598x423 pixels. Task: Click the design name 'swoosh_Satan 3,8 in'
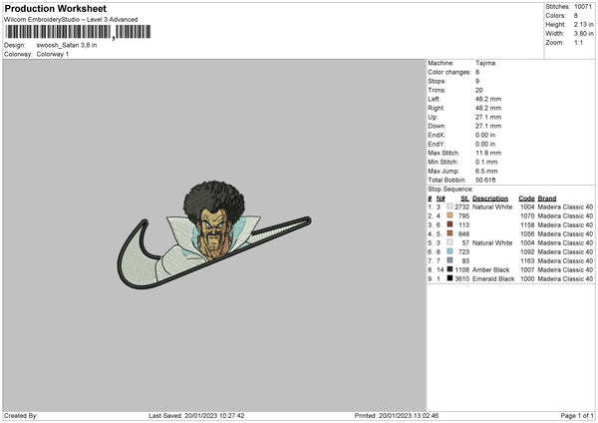(67, 45)
